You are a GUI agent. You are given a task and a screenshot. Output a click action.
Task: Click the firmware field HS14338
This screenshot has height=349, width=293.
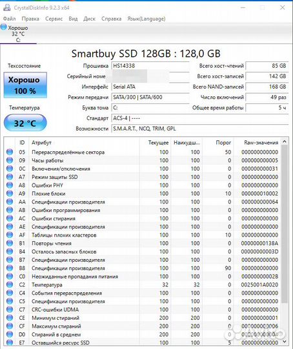(x=150, y=66)
